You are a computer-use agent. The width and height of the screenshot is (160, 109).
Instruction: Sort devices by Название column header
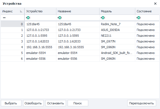pos(78,11)
